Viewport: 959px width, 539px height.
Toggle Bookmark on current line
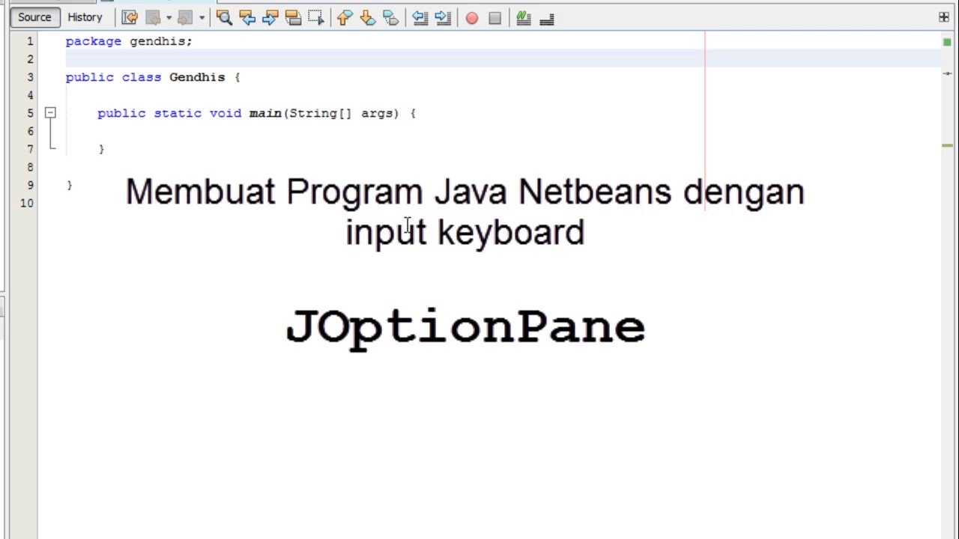coord(390,18)
